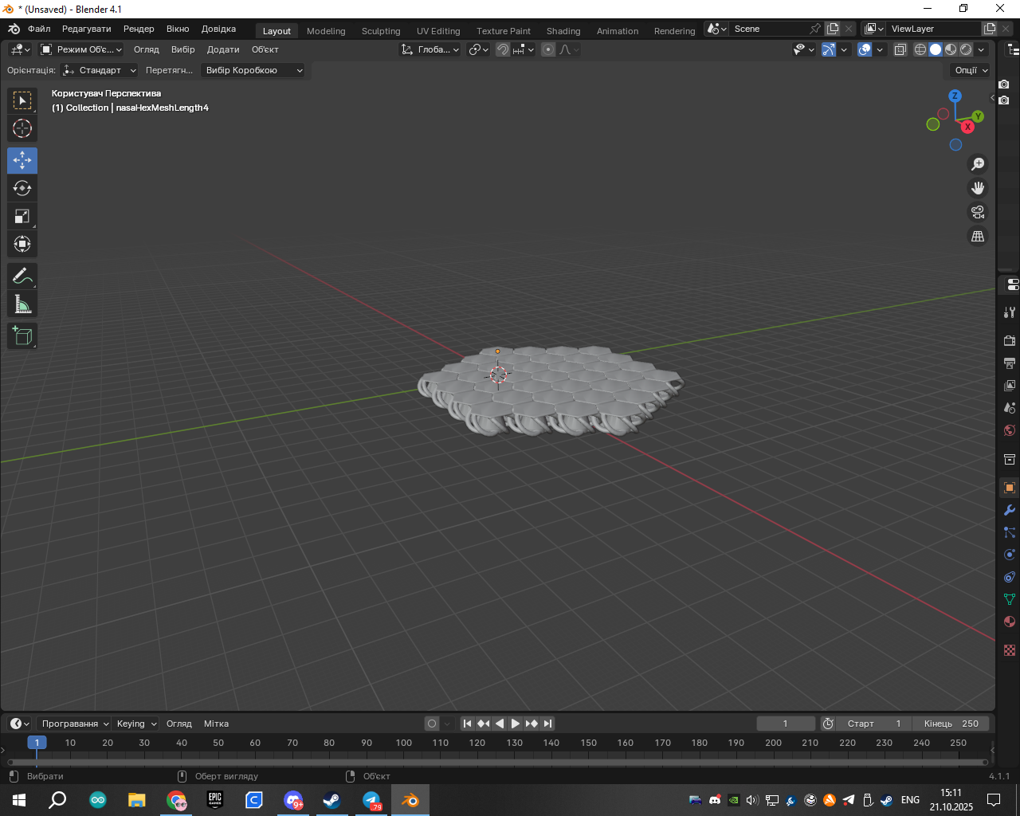Select the Measure tool
The width and height of the screenshot is (1020, 816).
coord(22,304)
